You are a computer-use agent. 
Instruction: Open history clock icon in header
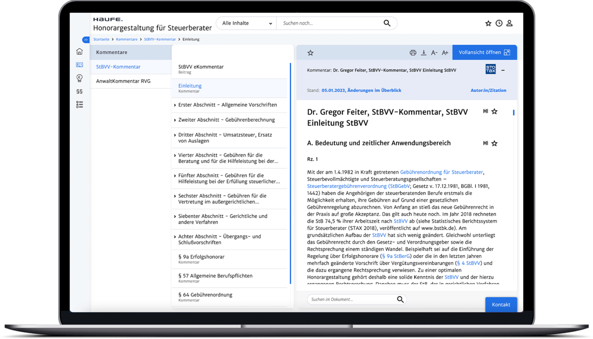[499, 23]
